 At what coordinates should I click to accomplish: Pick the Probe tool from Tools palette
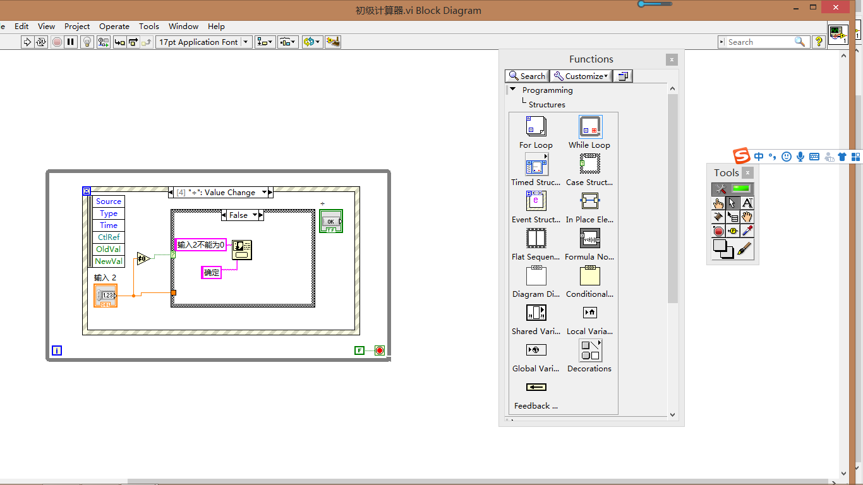pos(732,231)
